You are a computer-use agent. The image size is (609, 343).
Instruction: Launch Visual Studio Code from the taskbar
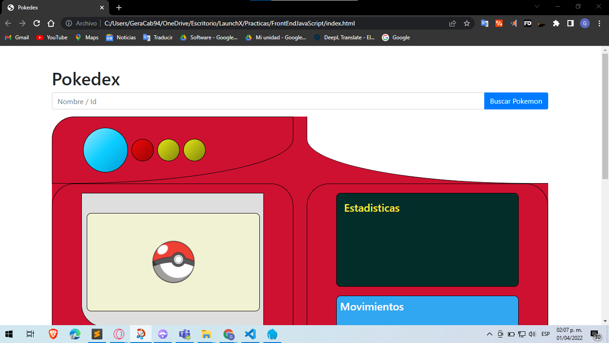click(250, 334)
